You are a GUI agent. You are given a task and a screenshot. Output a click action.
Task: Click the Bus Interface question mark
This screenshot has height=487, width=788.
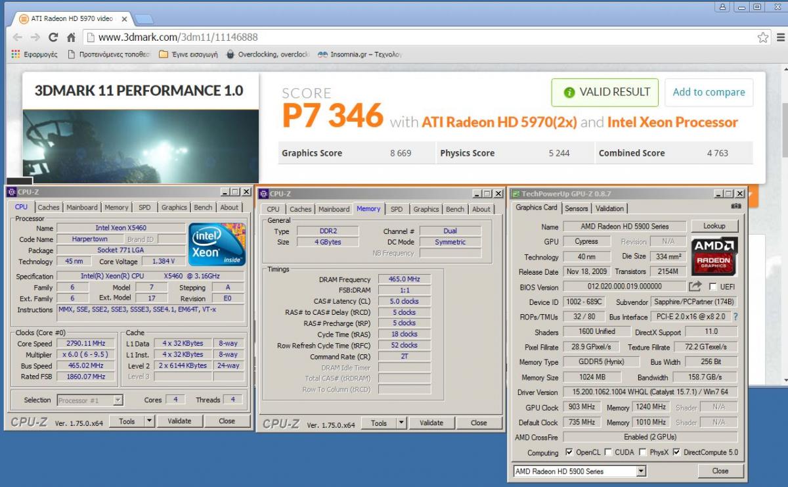(x=735, y=317)
